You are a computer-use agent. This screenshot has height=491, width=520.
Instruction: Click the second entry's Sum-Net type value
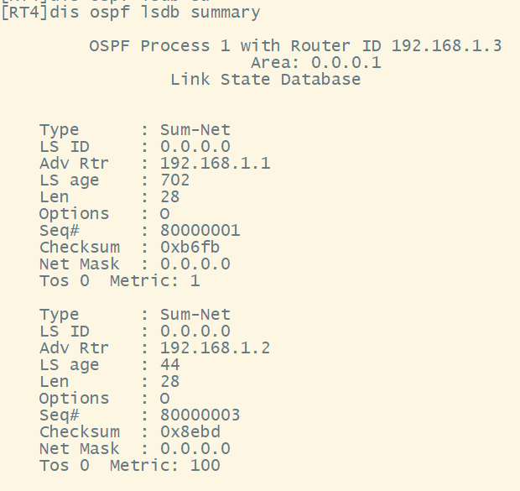tap(195, 315)
